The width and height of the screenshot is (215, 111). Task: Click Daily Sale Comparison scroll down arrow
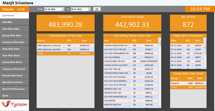pyautogui.click(x=205, y=68)
